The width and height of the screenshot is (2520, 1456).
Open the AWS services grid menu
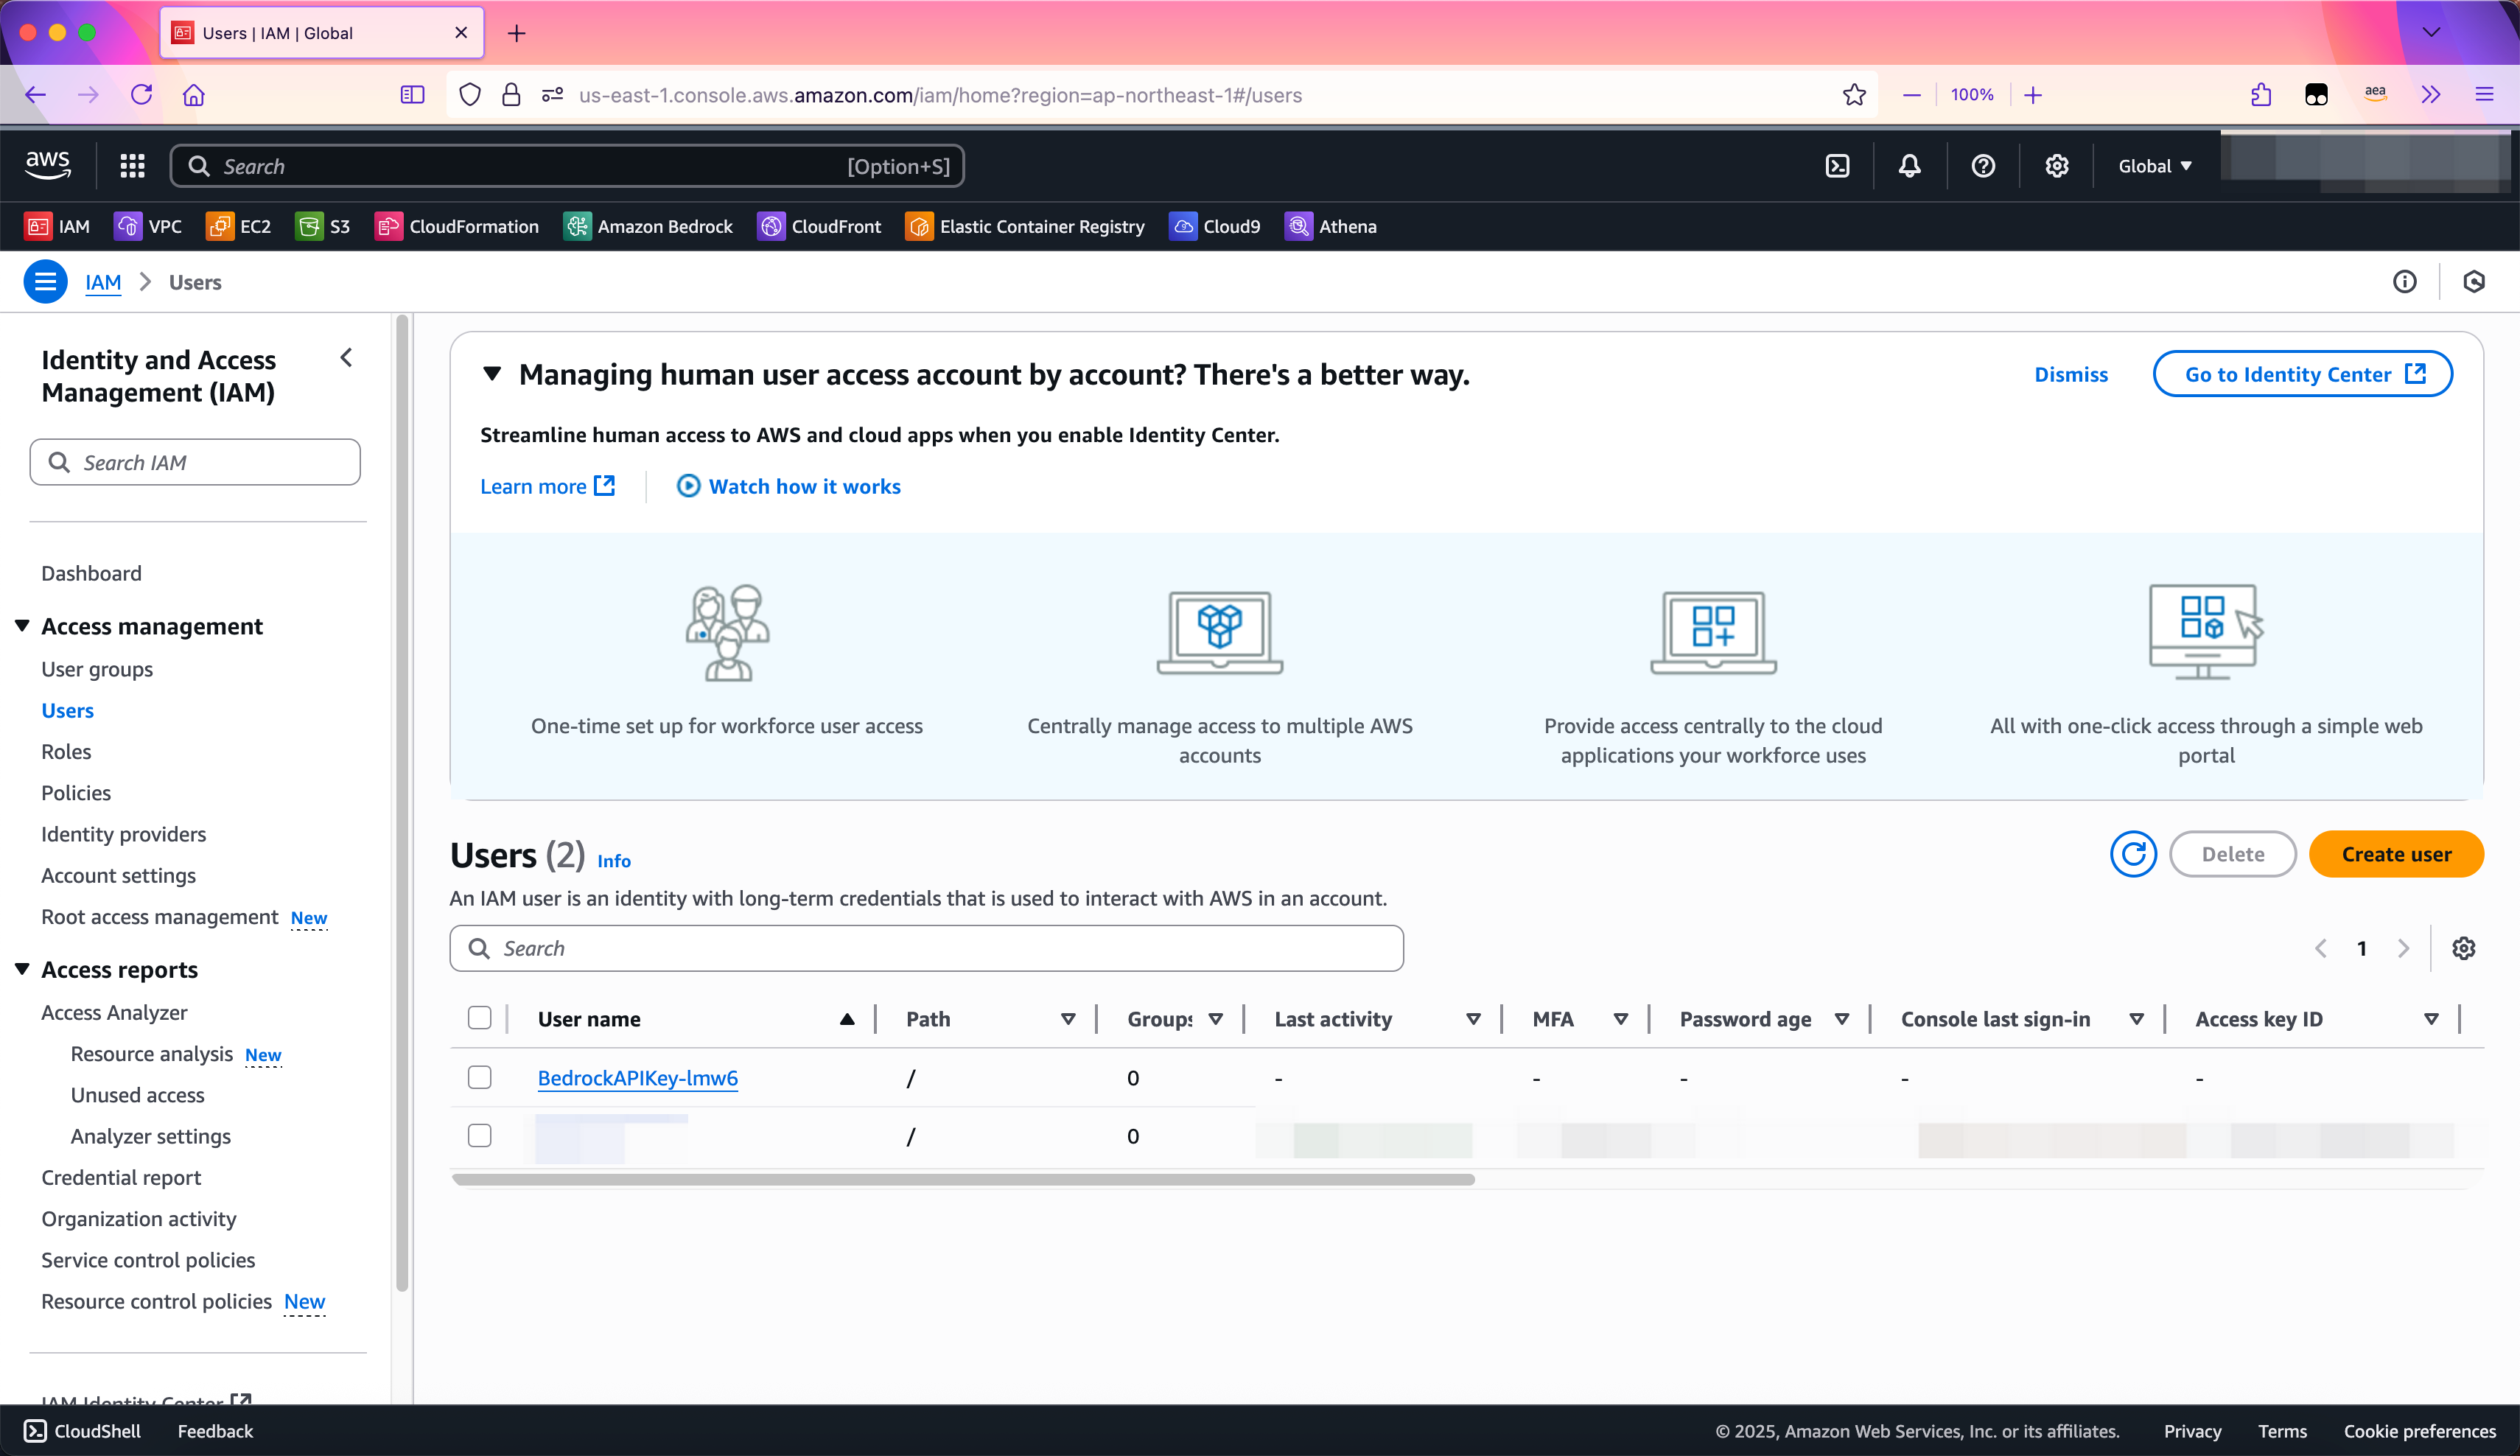pyautogui.click(x=132, y=166)
